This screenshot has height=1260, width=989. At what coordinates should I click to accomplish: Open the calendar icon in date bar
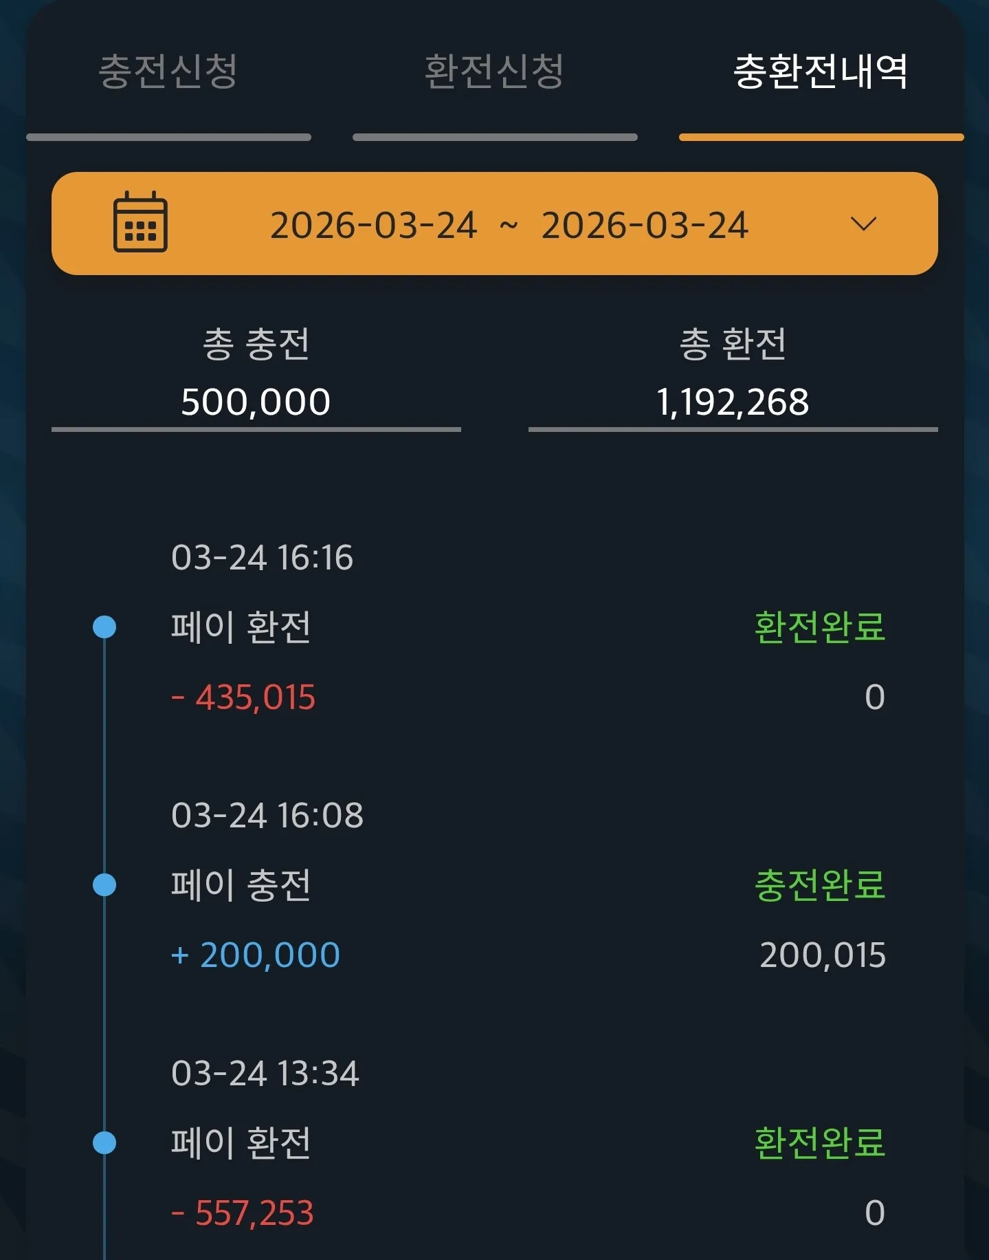point(140,222)
